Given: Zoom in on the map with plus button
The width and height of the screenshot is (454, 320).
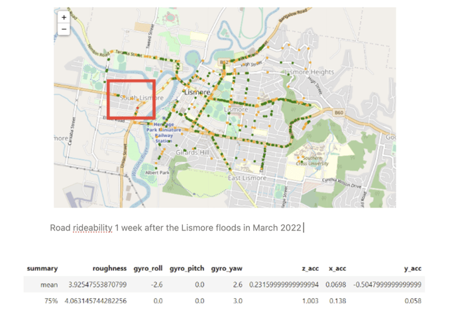Looking at the screenshot, I should click(x=64, y=17).
